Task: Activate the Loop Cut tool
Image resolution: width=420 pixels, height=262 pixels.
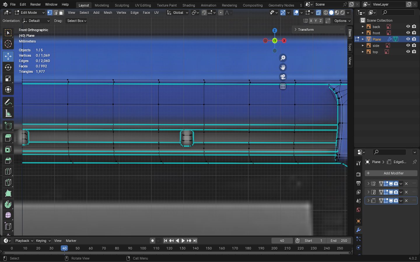Action: click(8, 171)
